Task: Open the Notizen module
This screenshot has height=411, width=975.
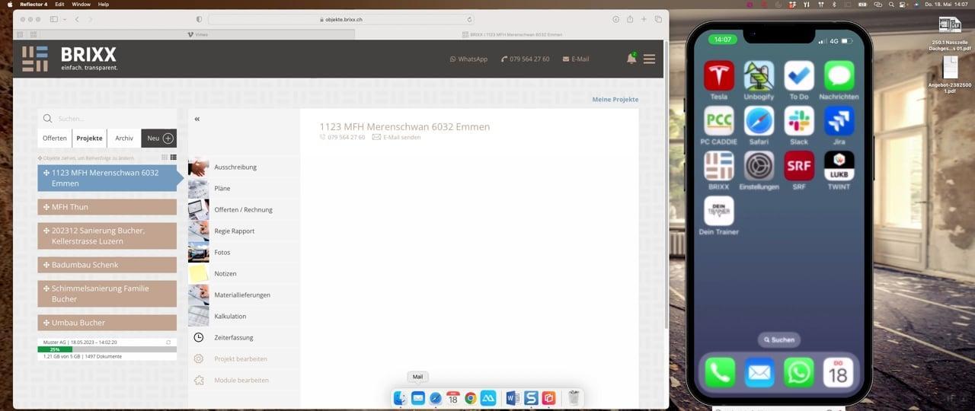Action: 244,273
